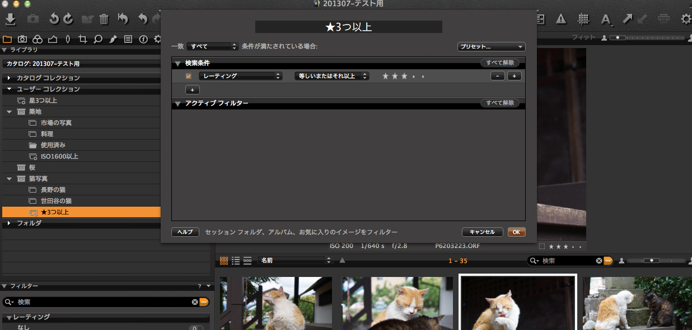Switch browser to list view mode

pyautogui.click(x=236, y=261)
